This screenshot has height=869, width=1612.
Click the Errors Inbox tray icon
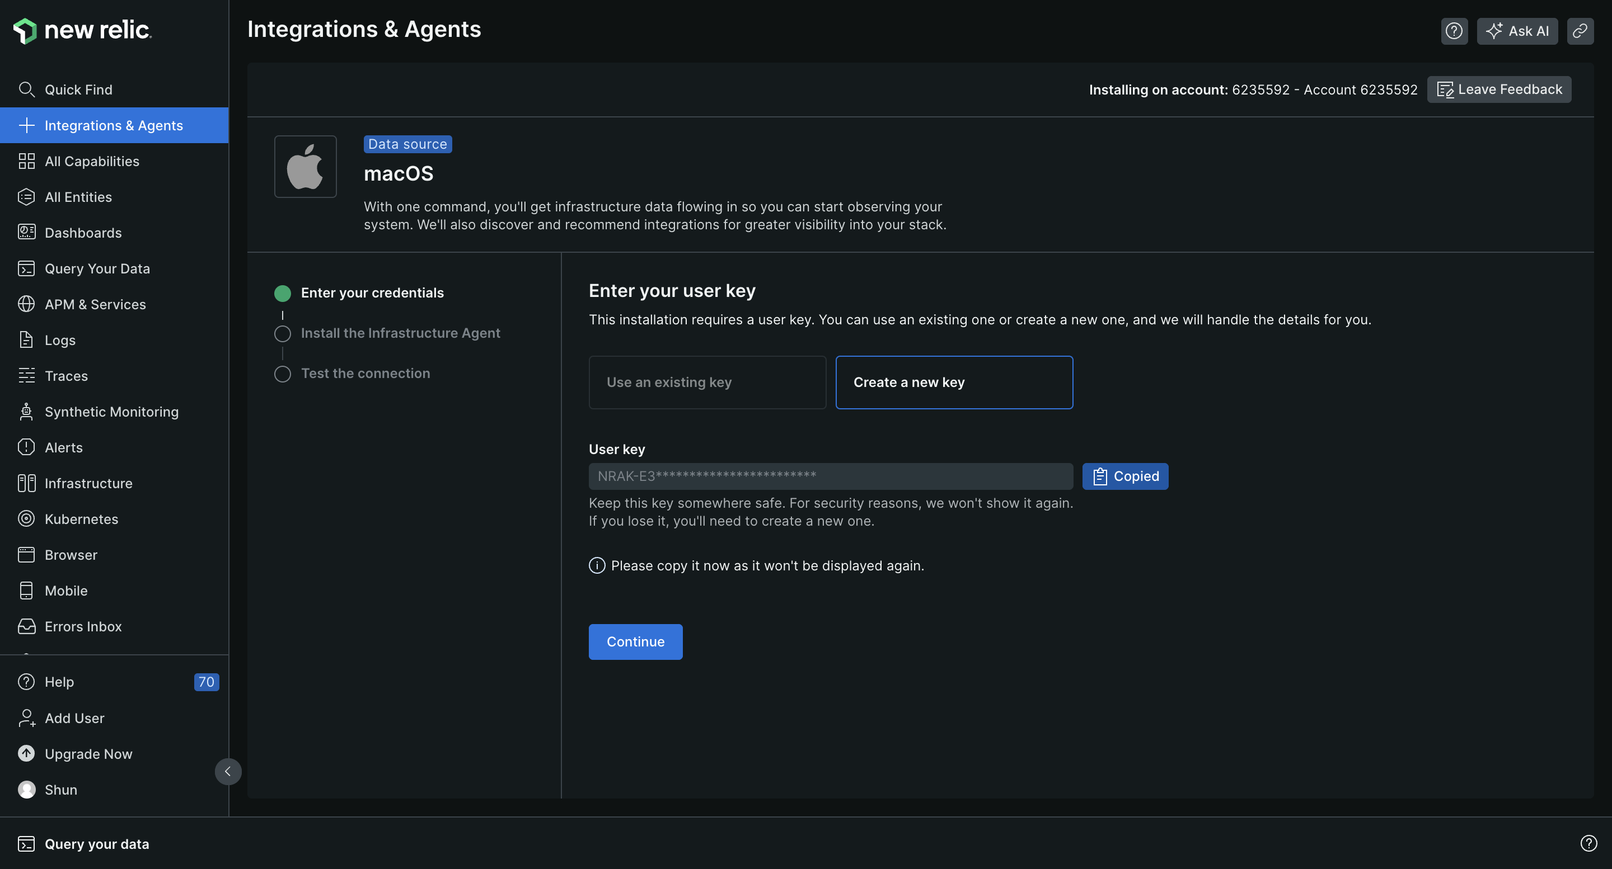coord(26,626)
